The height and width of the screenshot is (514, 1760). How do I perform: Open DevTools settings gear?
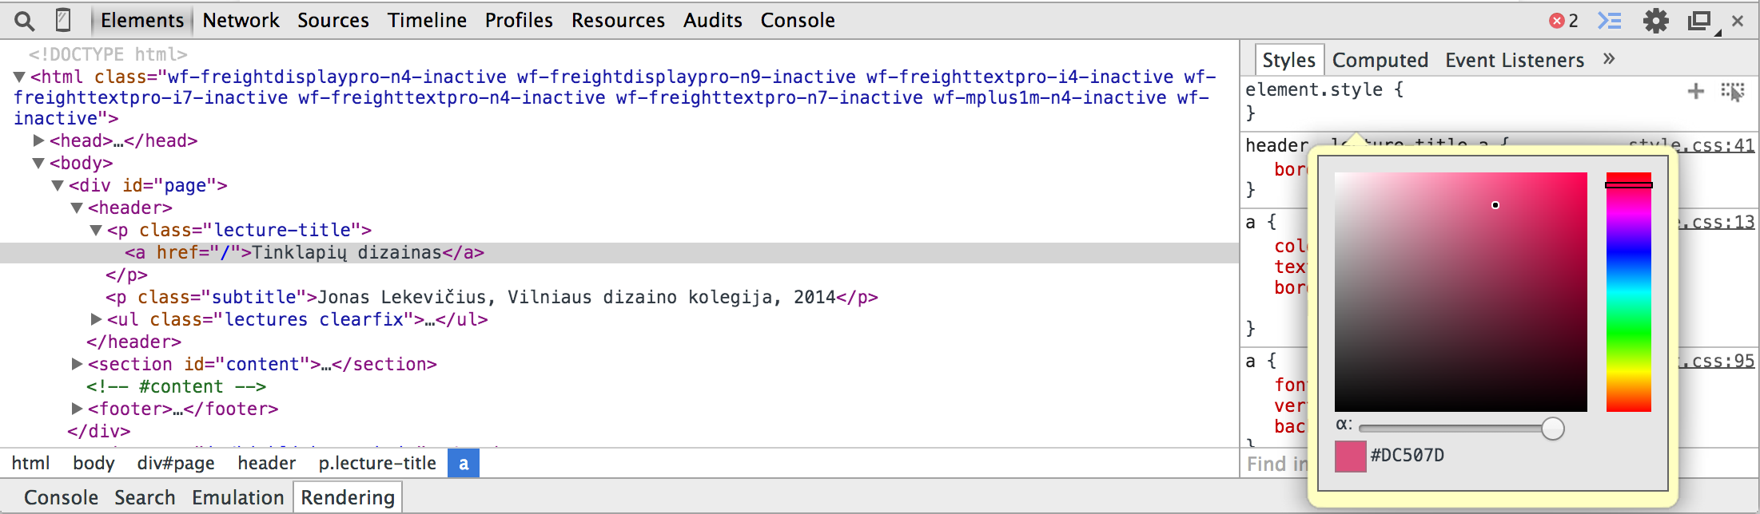click(x=1655, y=21)
